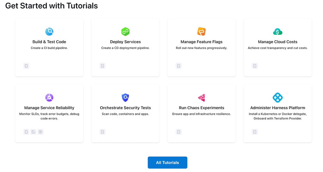This screenshot has width=323, height=172.
Task: Select the Administer Harness Platform card description
Action: coord(277,116)
